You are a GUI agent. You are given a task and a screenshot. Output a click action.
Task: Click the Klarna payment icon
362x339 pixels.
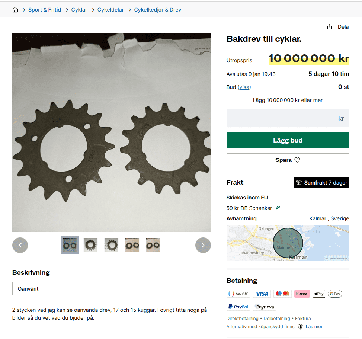pyautogui.click(x=302, y=294)
